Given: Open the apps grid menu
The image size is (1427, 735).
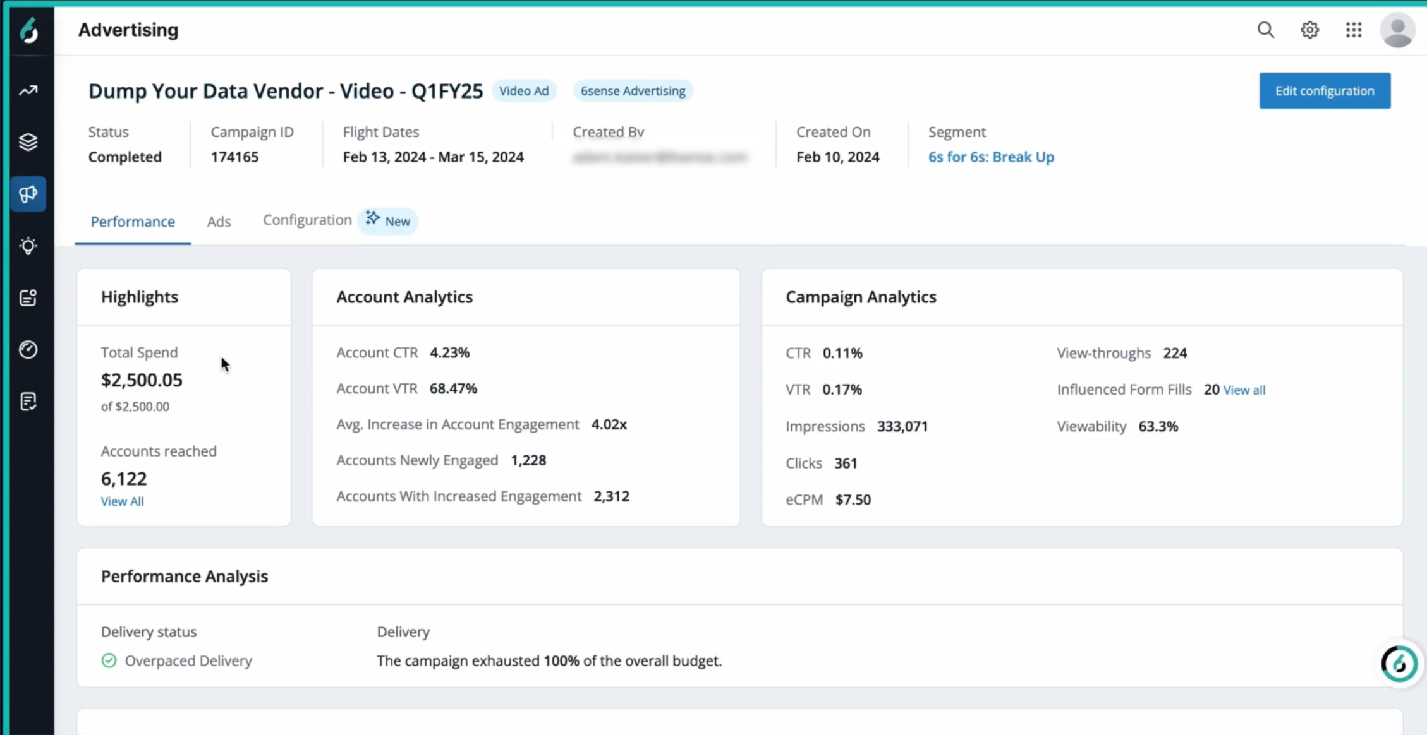Looking at the screenshot, I should [x=1354, y=30].
